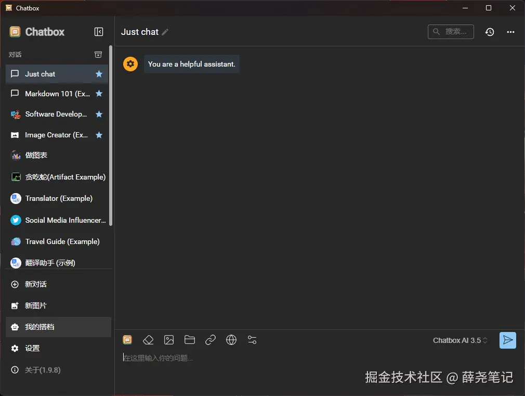The width and height of the screenshot is (525, 396).
Task: Click the plus icon beside 新对话
Action: click(x=15, y=284)
